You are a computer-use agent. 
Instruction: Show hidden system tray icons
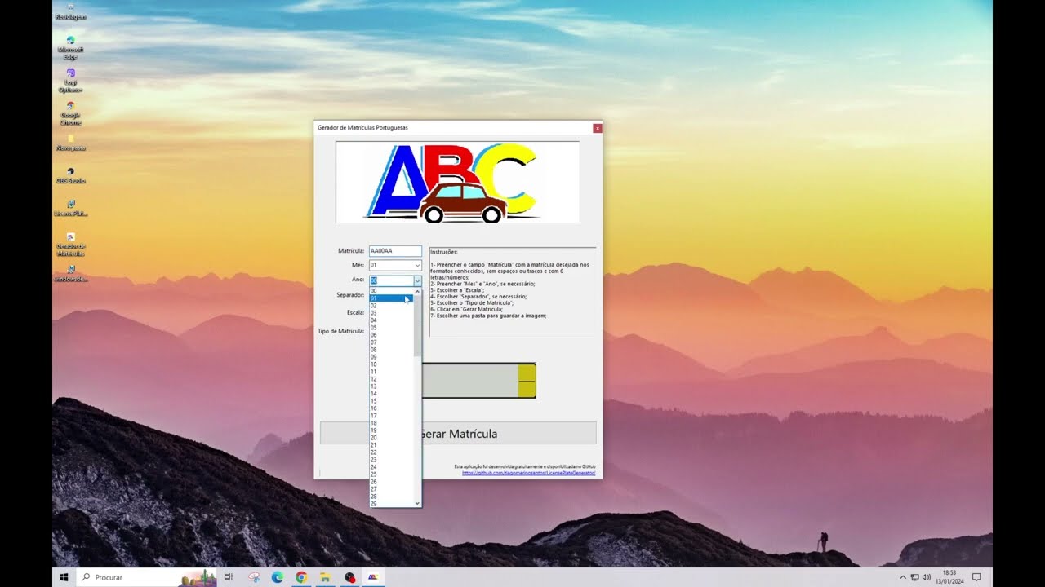pyautogui.click(x=903, y=577)
